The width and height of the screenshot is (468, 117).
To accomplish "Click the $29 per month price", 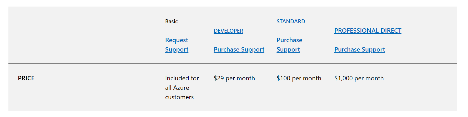I will click(234, 78).
